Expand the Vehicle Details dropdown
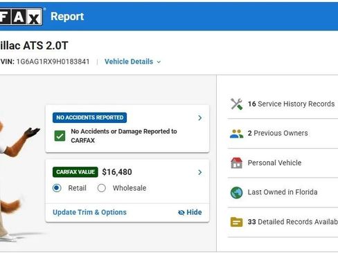 (133, 62)
